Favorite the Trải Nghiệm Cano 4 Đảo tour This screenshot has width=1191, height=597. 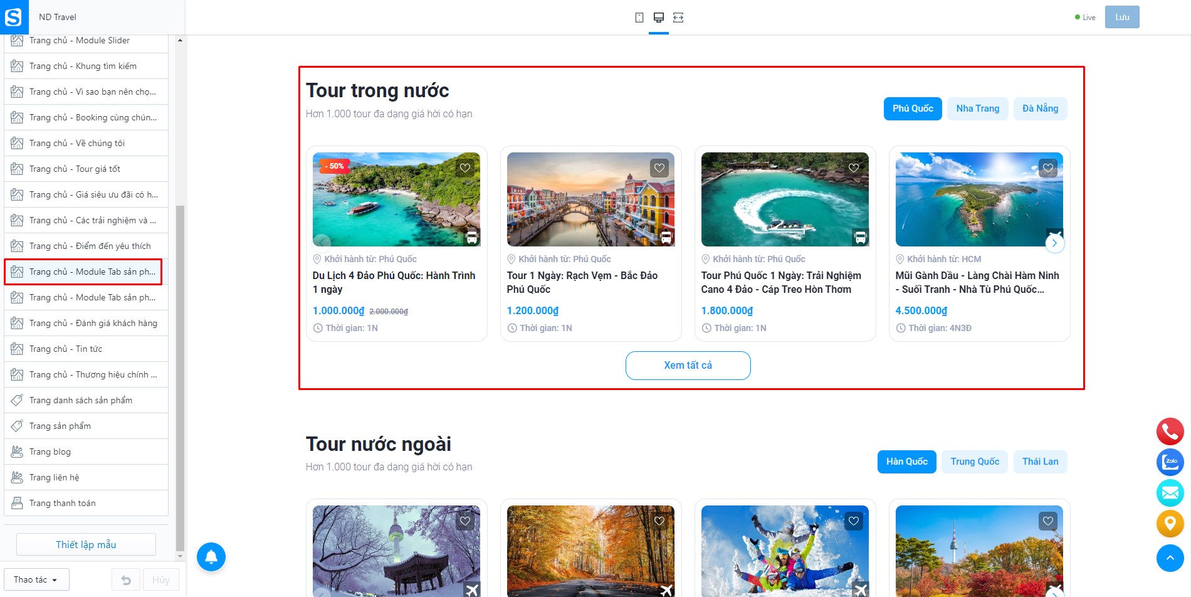[854, 168]
